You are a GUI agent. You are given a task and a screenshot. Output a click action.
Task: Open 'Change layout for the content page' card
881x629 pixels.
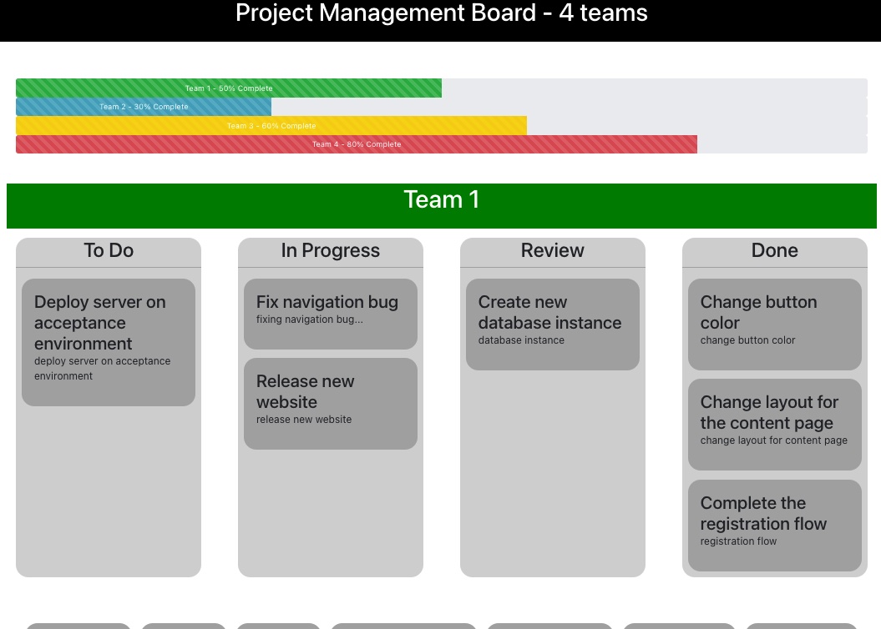point(775,425)
